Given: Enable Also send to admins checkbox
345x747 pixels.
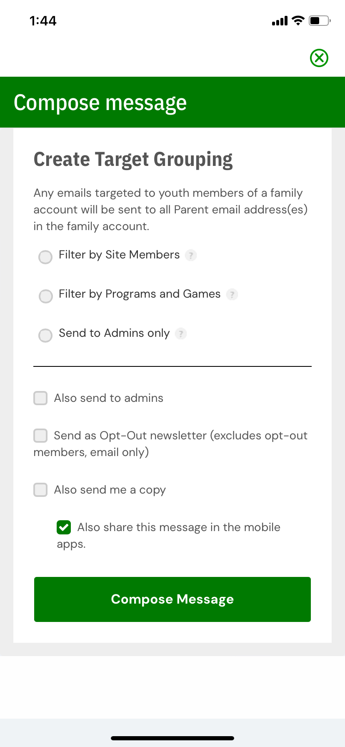Looking at the screenshot, I should click(40, 398).
